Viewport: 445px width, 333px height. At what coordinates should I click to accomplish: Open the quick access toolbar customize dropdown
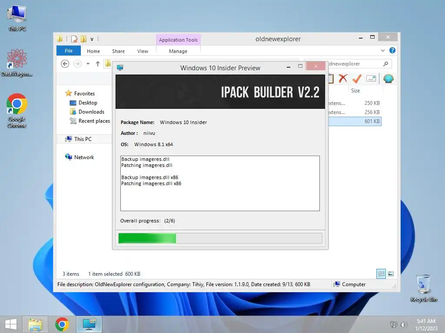click(92, 39)
